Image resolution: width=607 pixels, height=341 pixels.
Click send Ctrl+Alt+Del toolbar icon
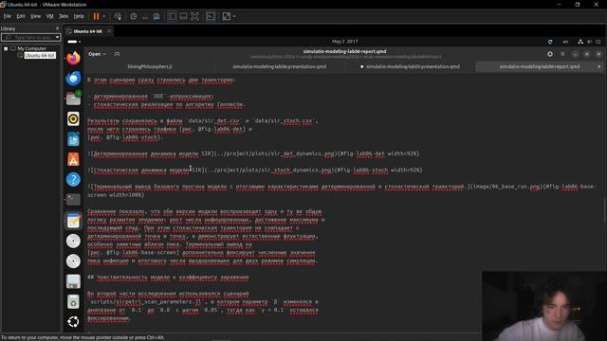(x=118, y=16)
